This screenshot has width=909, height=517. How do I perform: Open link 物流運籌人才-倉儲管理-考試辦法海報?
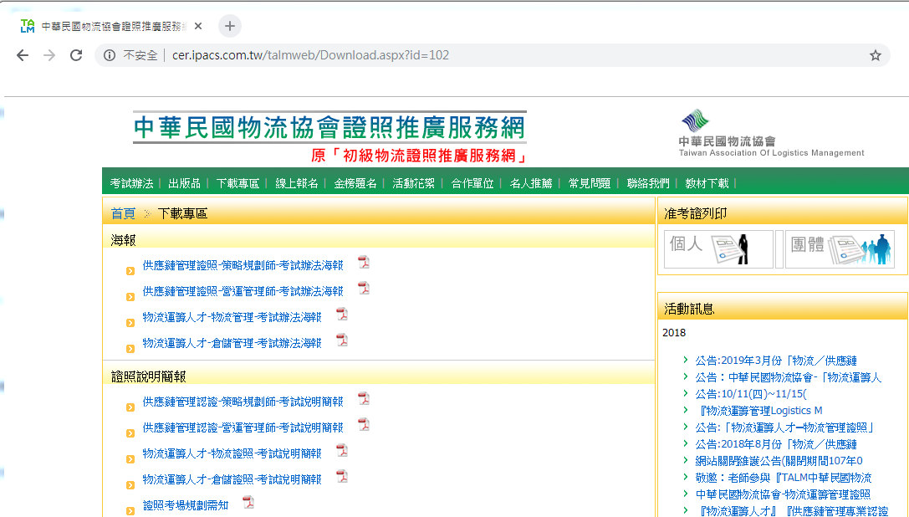(232, 344)
